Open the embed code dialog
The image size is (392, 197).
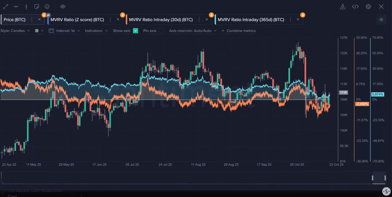tap(355, 7)
